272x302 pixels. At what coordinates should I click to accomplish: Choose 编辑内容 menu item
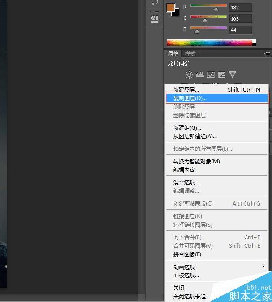216,170
